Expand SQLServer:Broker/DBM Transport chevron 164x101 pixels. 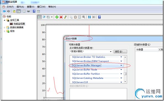[x=121, y=61]
